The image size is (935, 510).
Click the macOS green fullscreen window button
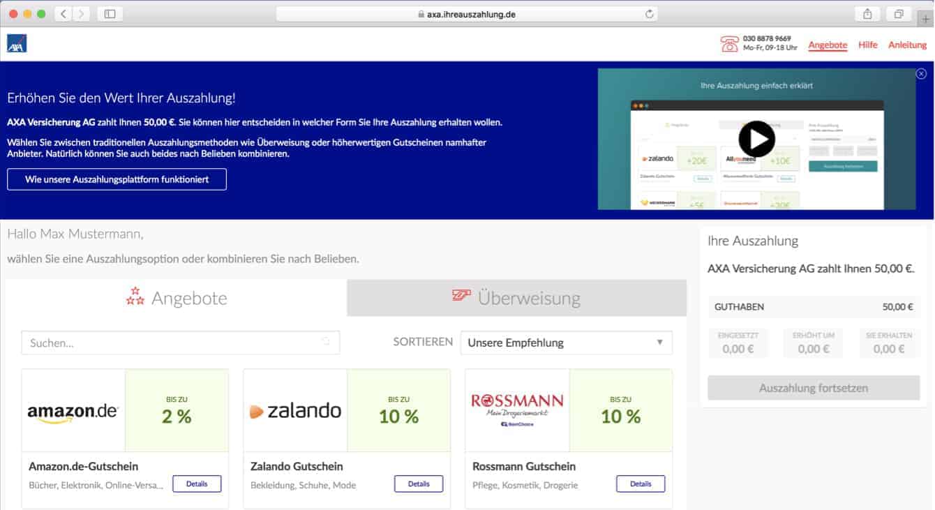[x=41, y=13]
